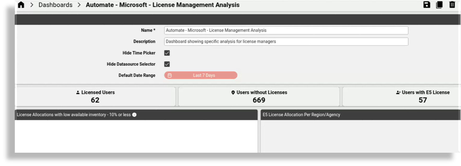Image resolution: width=461 pixels, height=166 pixels.
Task: Open the Dashboards breadcrumb link
Action: 55,5
